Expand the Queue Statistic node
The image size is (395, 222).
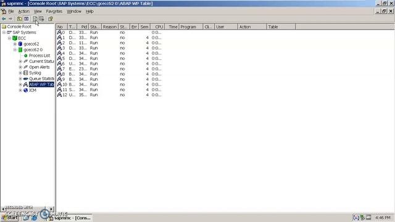tap(20, 79)
